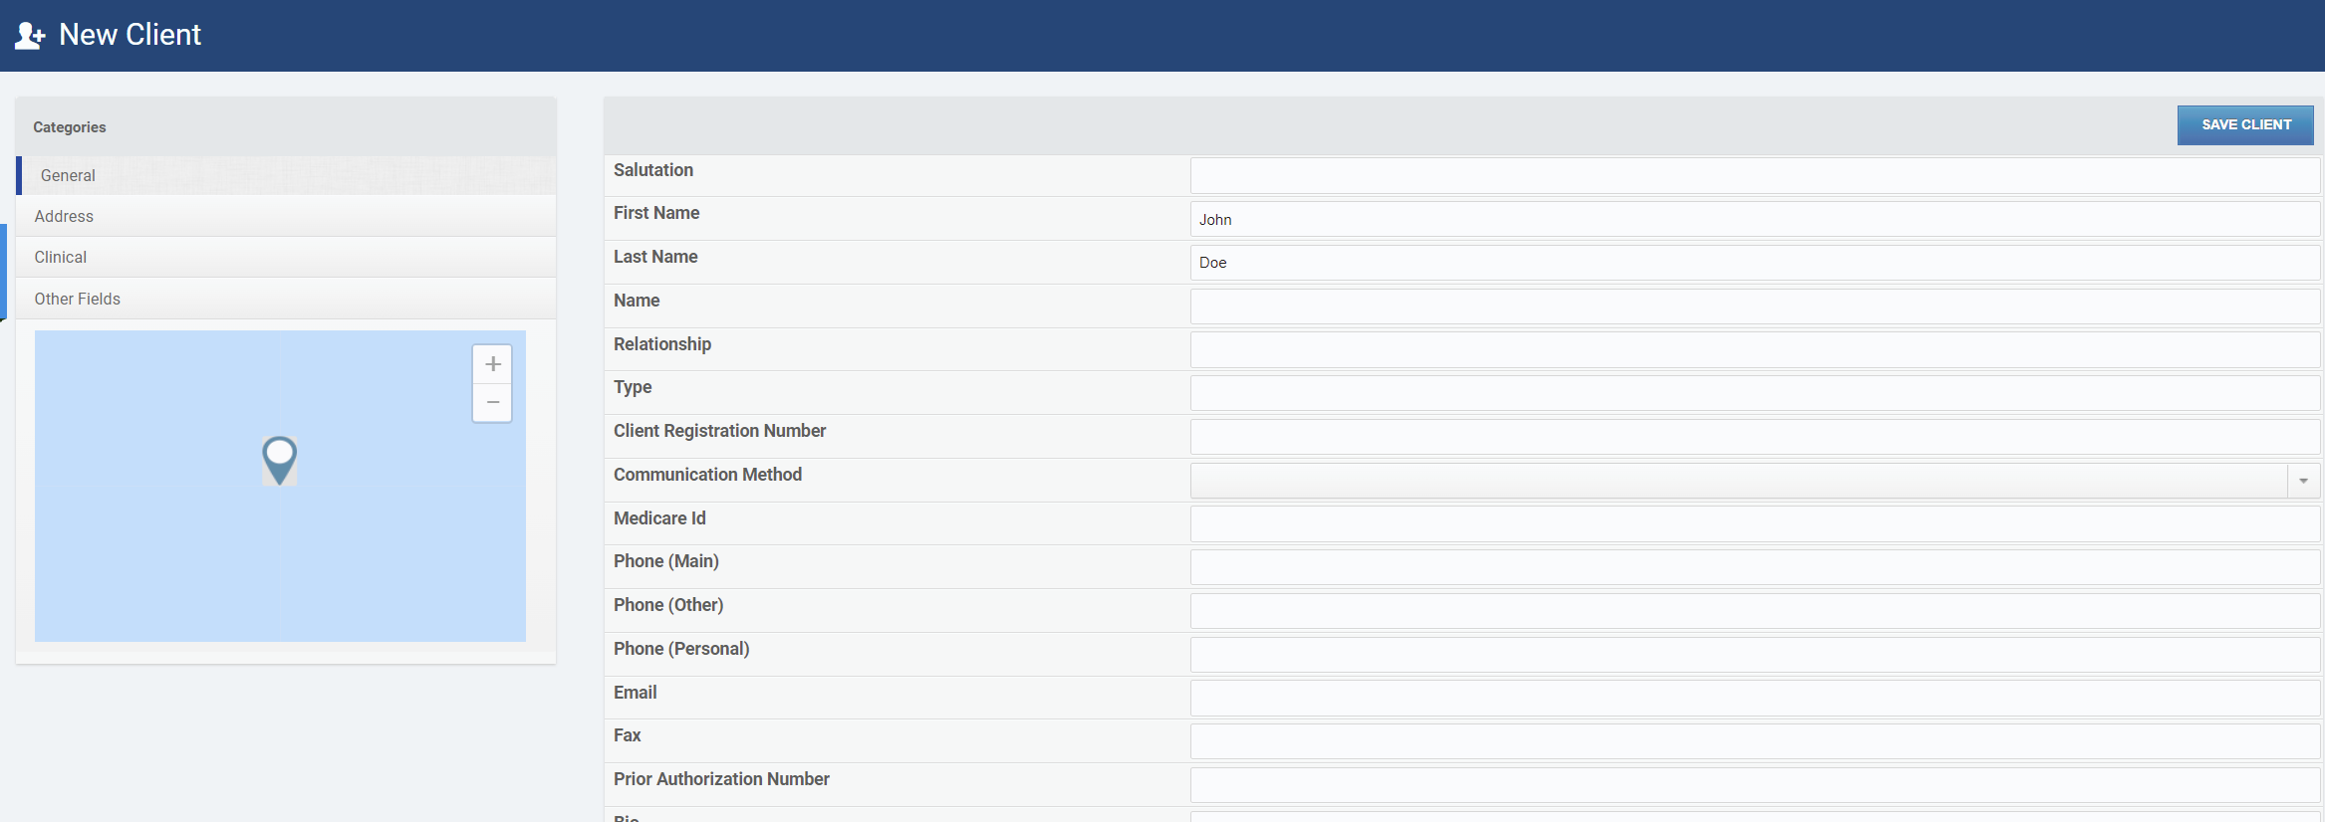Select the Clinical category
2325x822 pixels.
click(61, 257)
